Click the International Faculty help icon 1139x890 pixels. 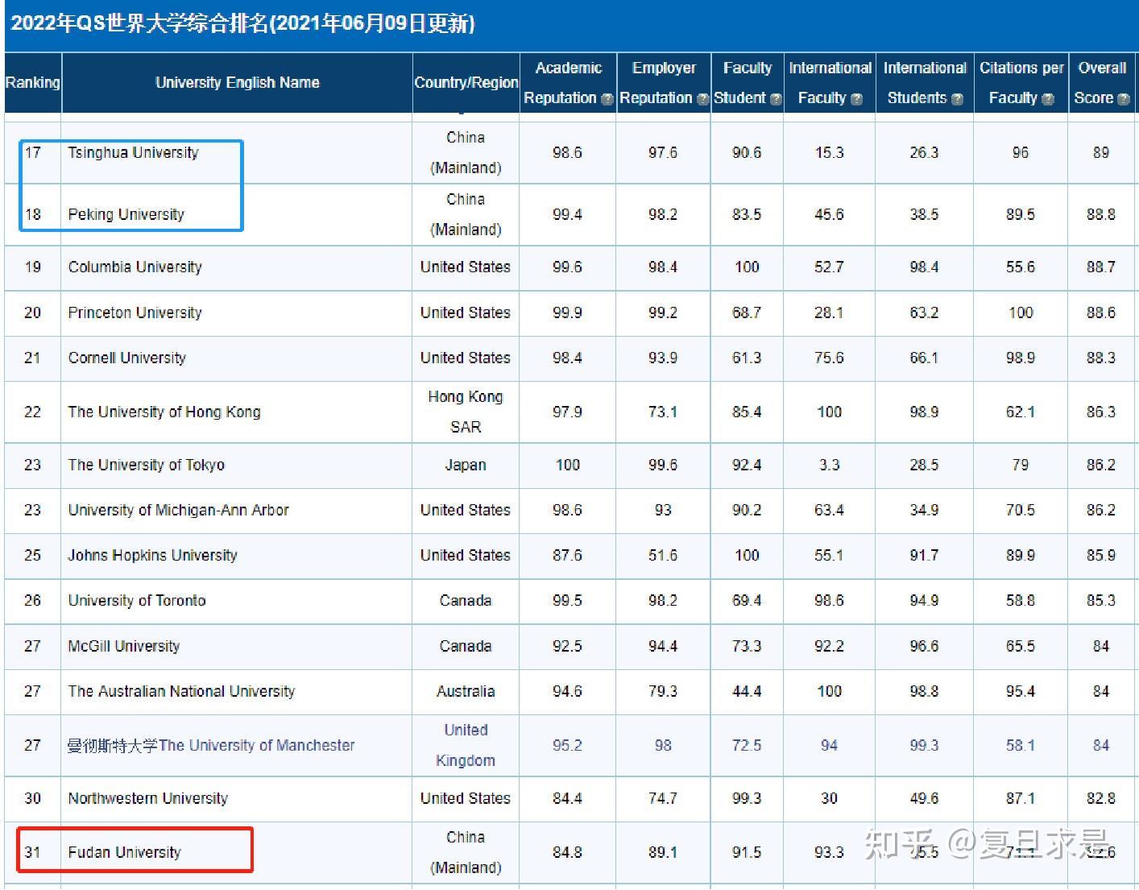pyautogui.click(x=855, y=99)
